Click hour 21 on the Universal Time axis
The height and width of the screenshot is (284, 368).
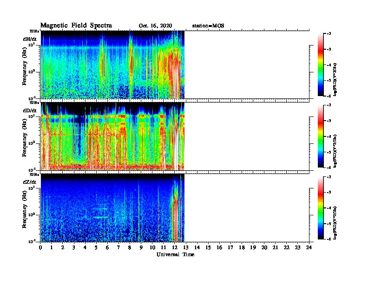[x=275, y=248]
